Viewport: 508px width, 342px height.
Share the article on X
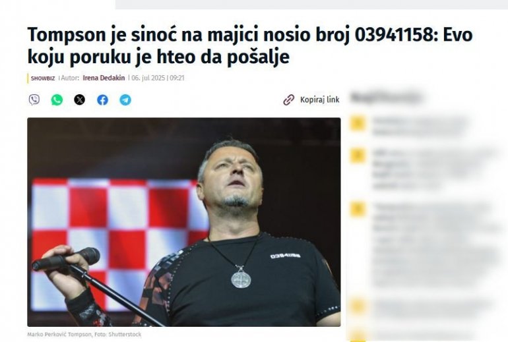[x=80, y=100]
